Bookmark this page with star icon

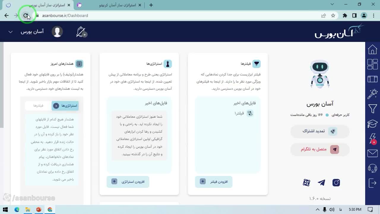click(333, 15)
